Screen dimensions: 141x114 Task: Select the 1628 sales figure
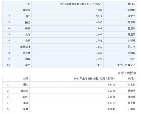point(99,53)
